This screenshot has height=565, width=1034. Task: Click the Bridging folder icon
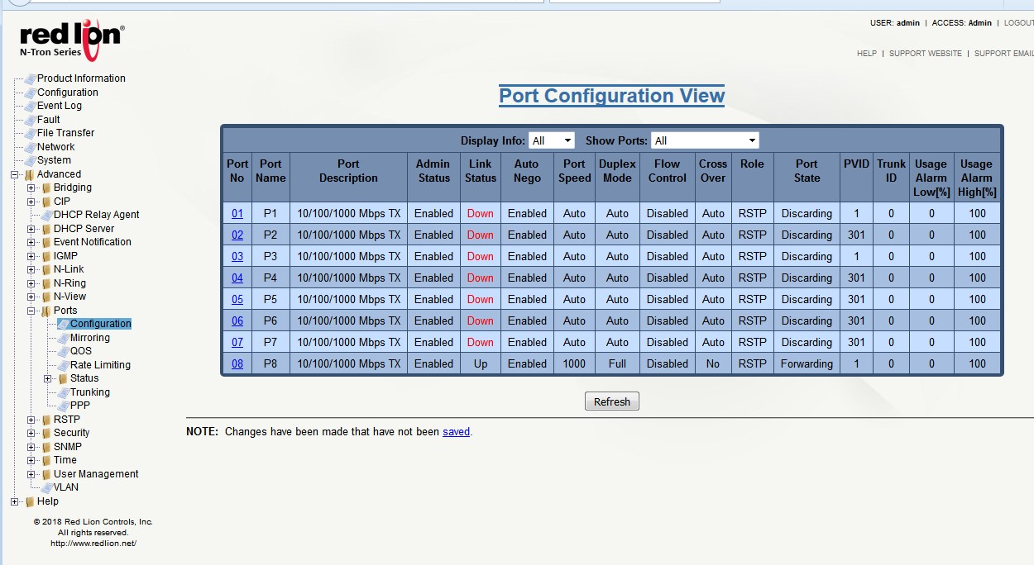coord(46,188)
